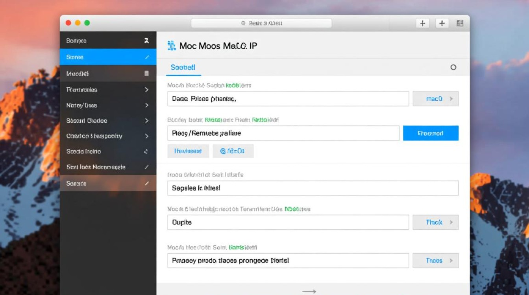Expand the Sasent Brodee sidebar chevron
Screen dimensions: 529x295
point(146,121)
